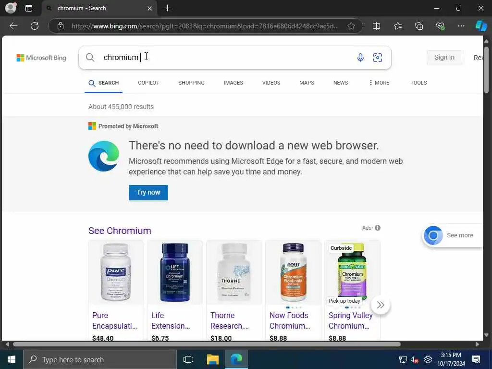Viewport: 492px width, 369px height.
Task: Click the Microsoft Edge logo in promo
Action: coord(104,156)
